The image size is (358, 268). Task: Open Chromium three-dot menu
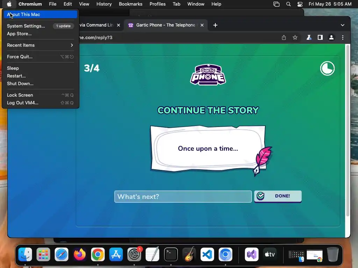click(343, 38)
